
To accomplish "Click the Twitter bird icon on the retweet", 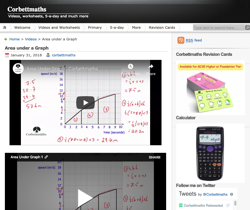I will [228, 205].
